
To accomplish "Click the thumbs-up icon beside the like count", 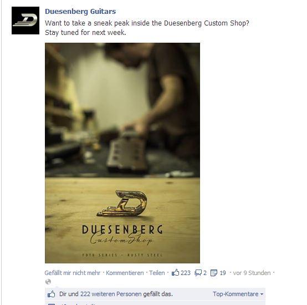I will click(x=175, y=272).
